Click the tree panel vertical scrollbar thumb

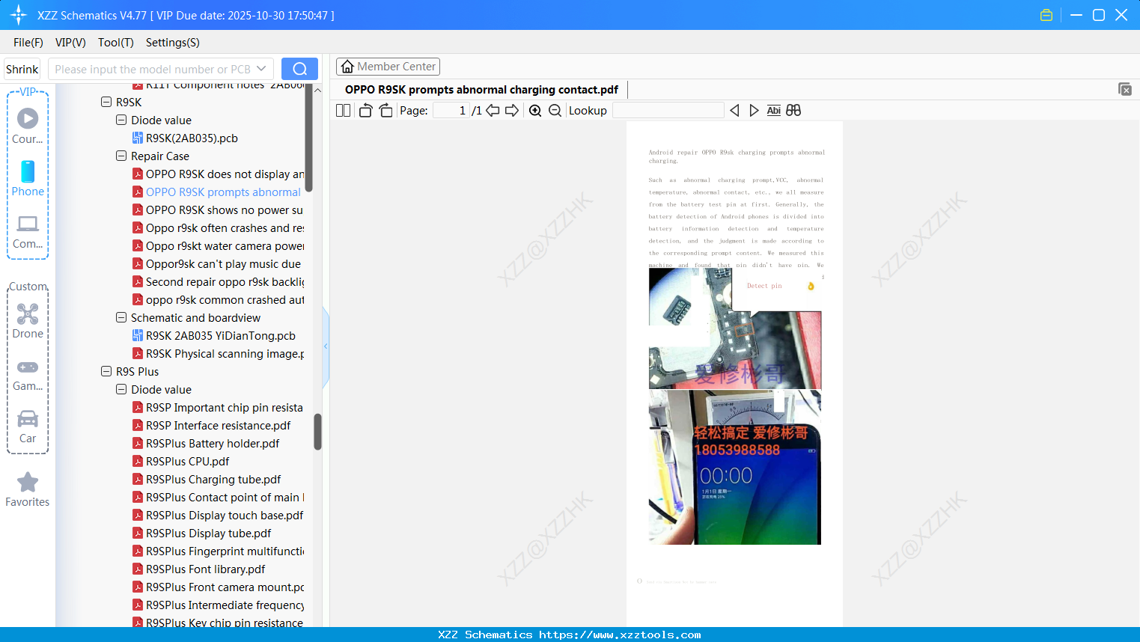point(317,432)
